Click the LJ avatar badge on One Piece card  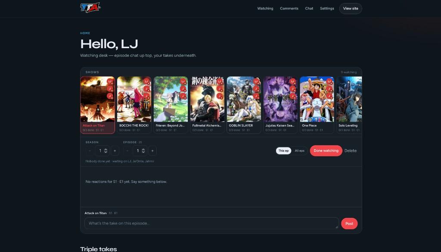point(329,81)
